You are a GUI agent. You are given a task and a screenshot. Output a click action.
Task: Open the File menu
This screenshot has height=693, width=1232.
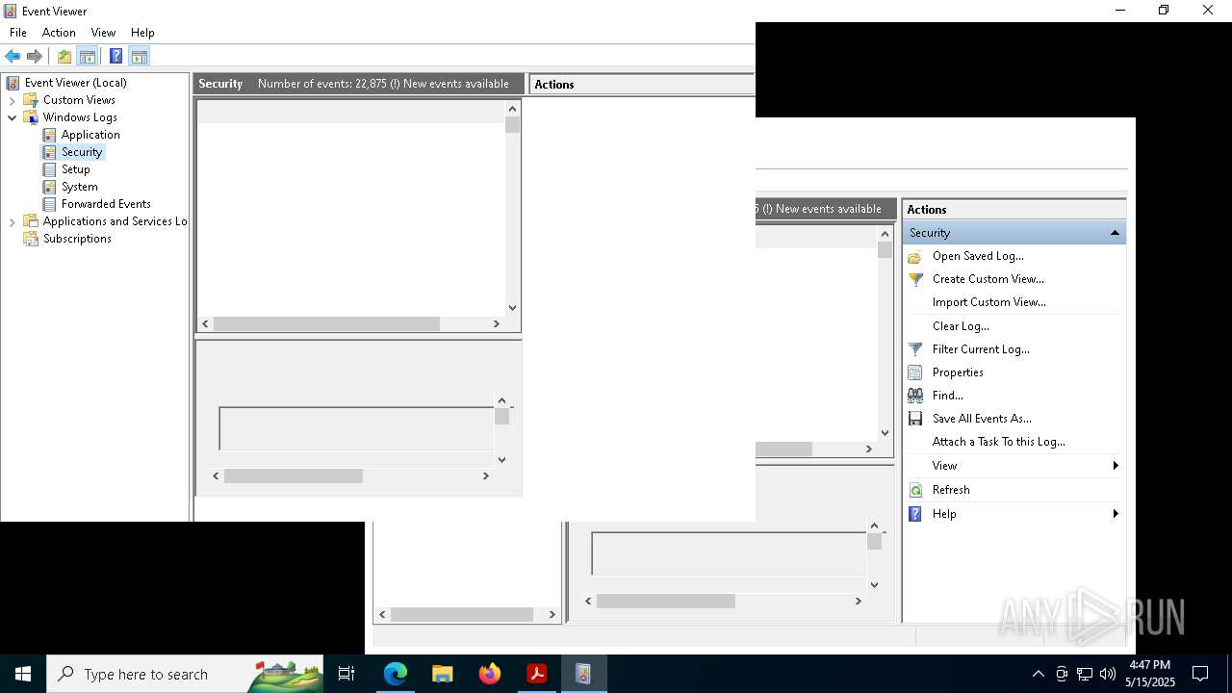pos(18,33)
